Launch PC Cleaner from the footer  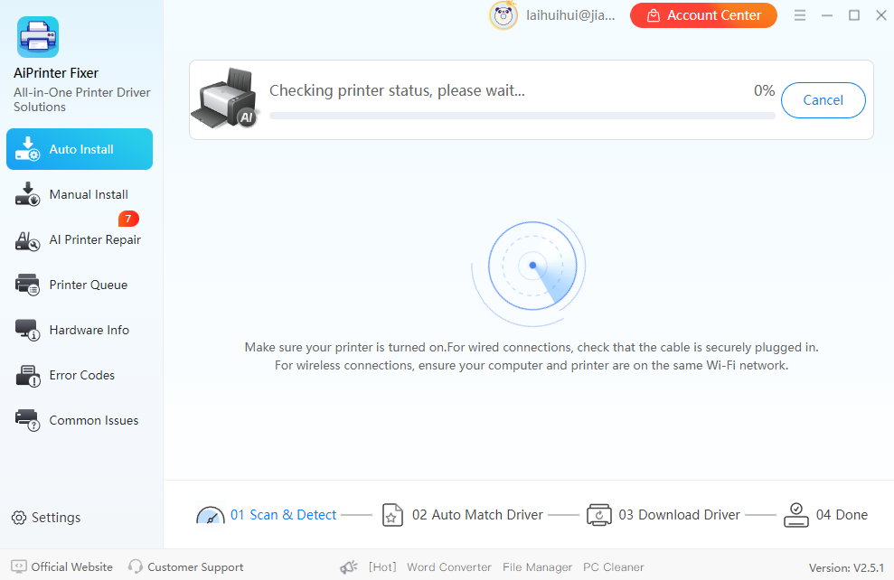coord(613,567)
